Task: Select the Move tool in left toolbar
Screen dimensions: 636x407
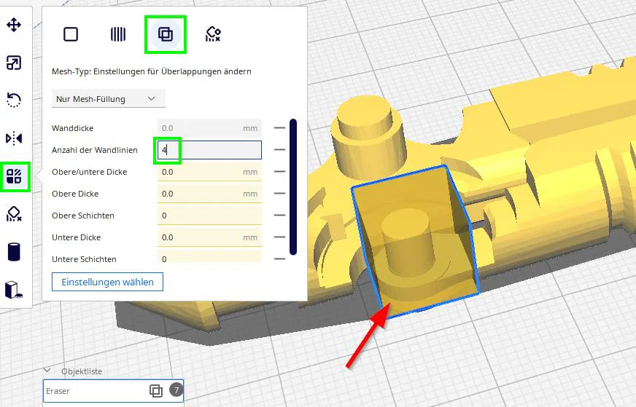Action: [x=14, y=25]
